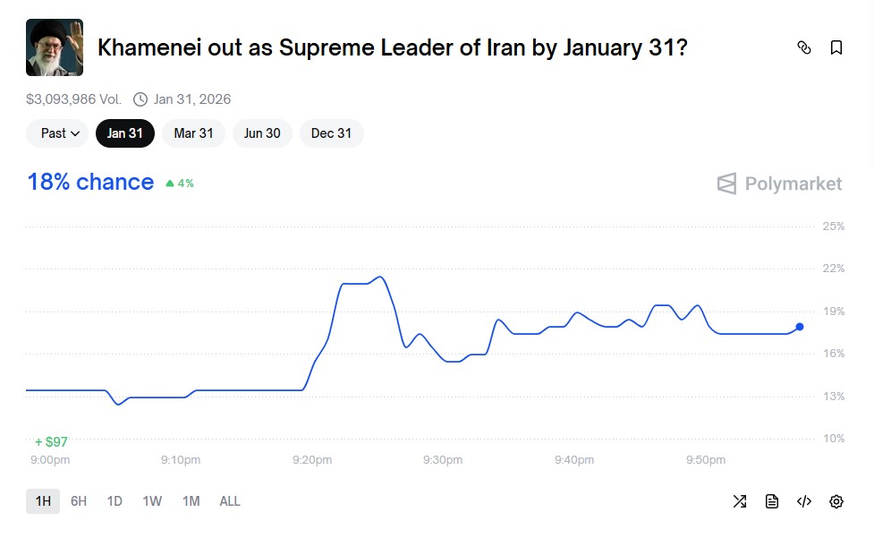Show ALL time price history

click(x=230, y=501)
